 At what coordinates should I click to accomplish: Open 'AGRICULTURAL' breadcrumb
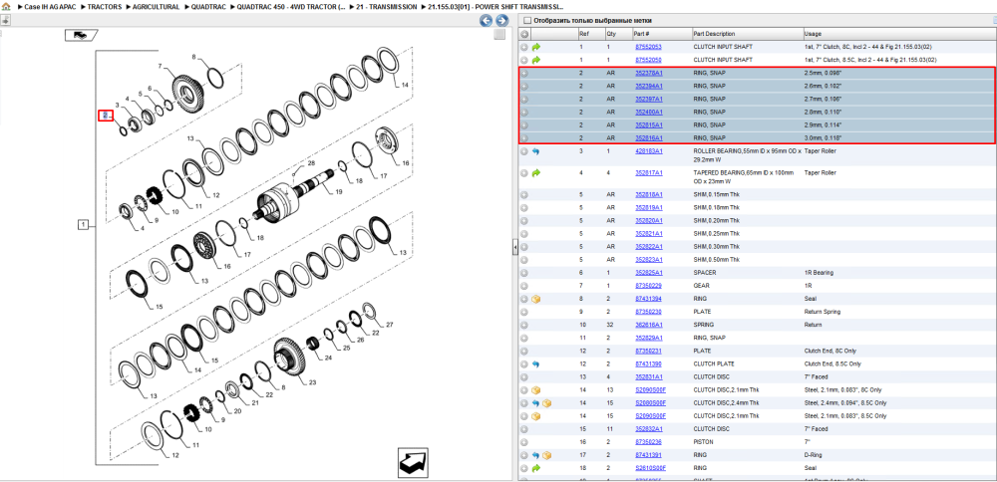pyautogui.click(x=156, y=7)
